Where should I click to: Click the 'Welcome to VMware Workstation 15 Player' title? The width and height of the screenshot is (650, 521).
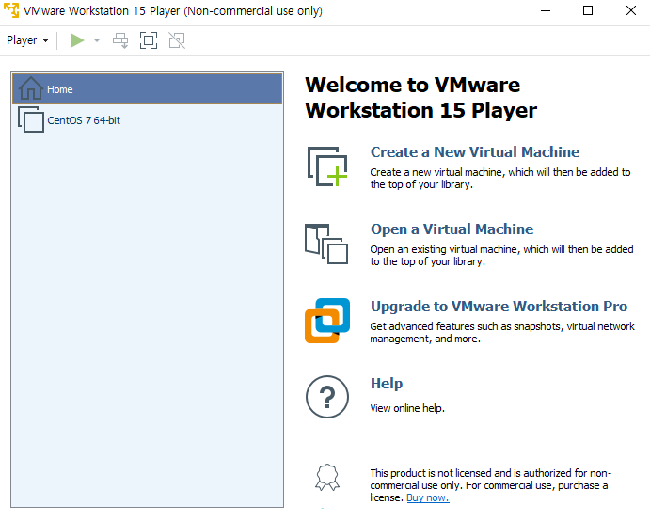pos(420,98)
